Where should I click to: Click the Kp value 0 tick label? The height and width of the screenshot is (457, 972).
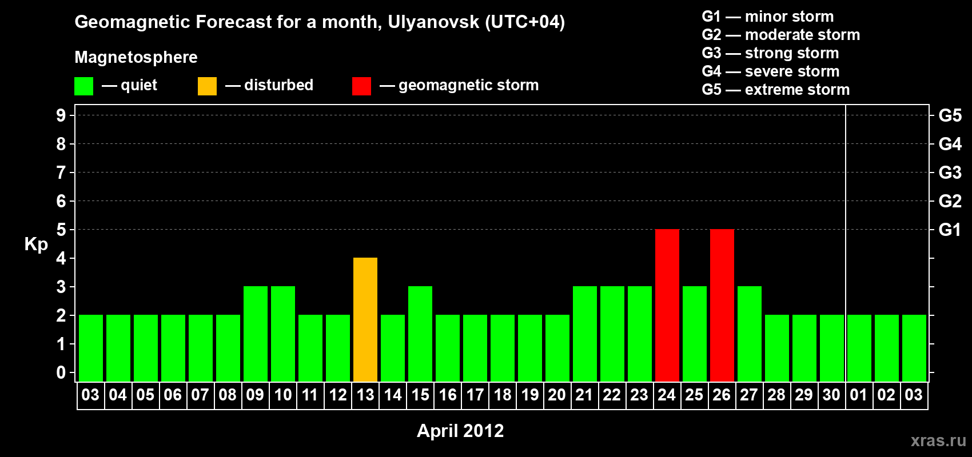click(61, 372)
